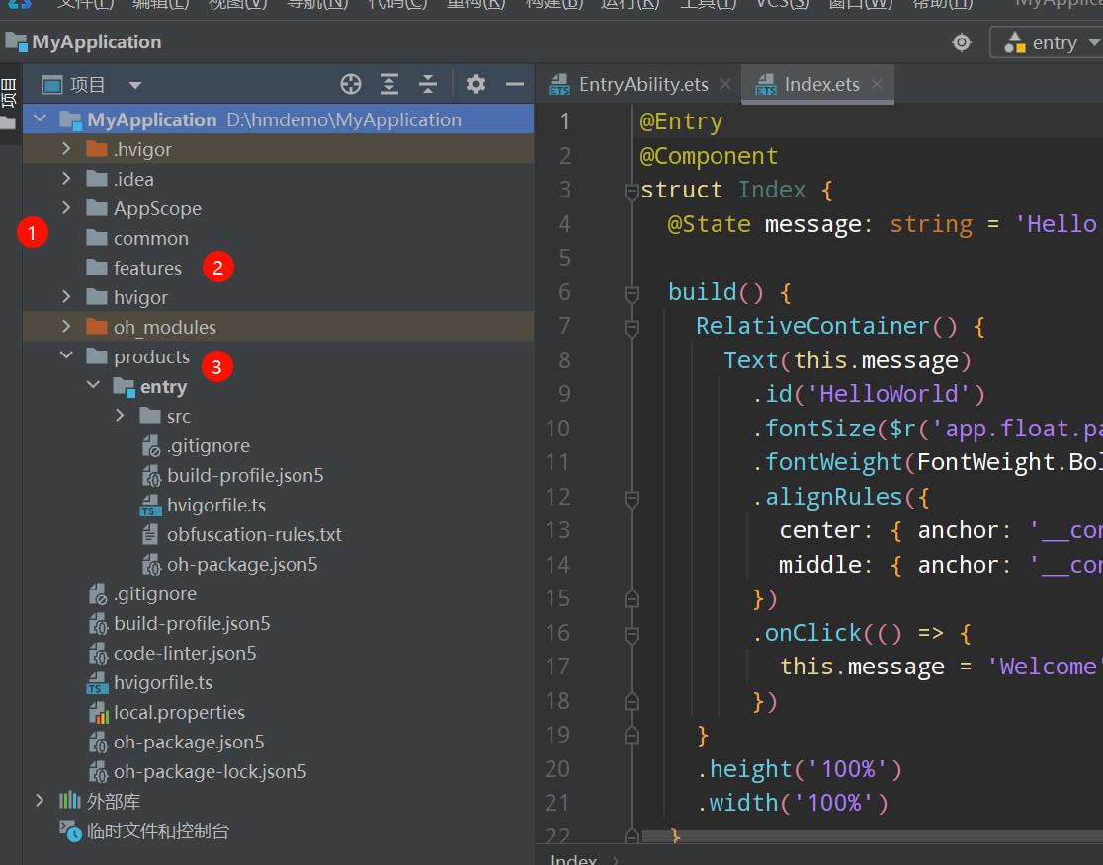Expand the AppScope folder
The width and height of the screenshot is (1103, 865).
[66, 208]
